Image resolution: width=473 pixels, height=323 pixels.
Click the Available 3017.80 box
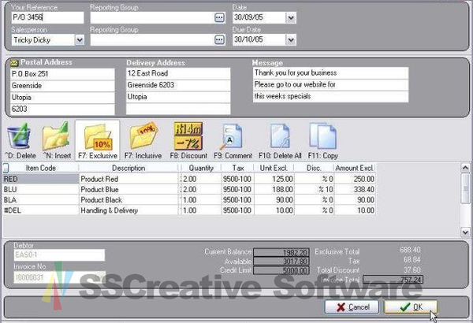click(x=281, y=262)
